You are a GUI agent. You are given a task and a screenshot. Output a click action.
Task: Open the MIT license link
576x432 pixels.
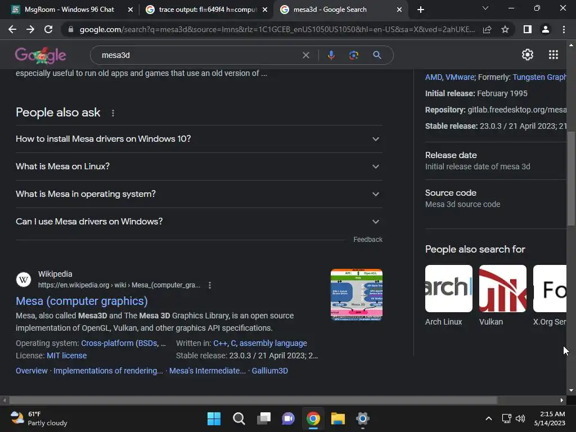click(x=66, y=355)
